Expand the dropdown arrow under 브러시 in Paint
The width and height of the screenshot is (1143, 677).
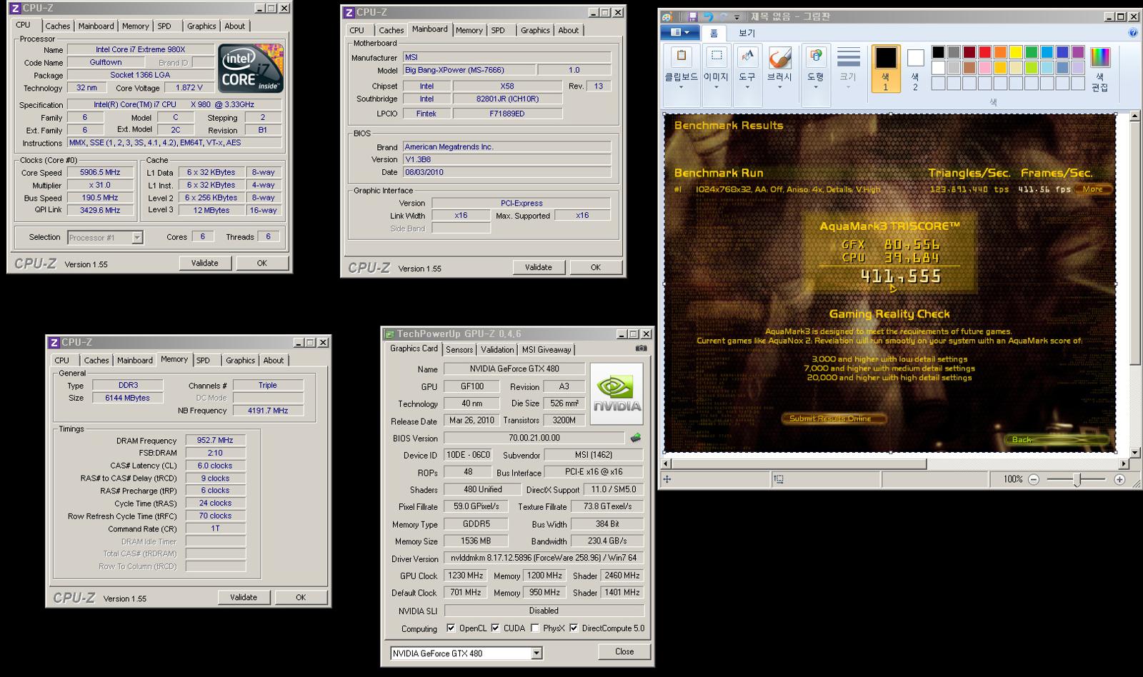click(779, 87)
